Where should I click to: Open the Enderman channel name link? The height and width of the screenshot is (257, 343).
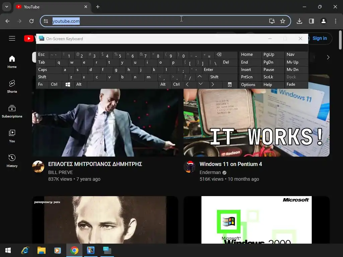[x=210, y=172]
